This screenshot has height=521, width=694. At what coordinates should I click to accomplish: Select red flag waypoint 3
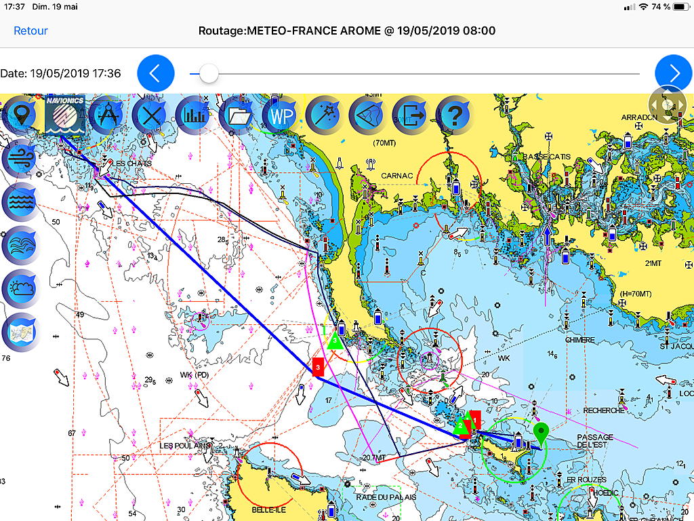tap(318, 367)
